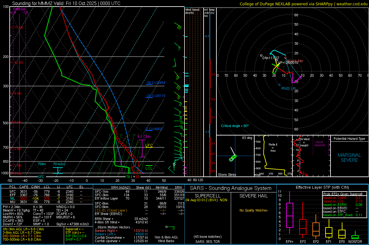Click the Bunkers Left = 45/20 kt line
The width and height of the screenshot is (369, 245).
pos(121,234)
